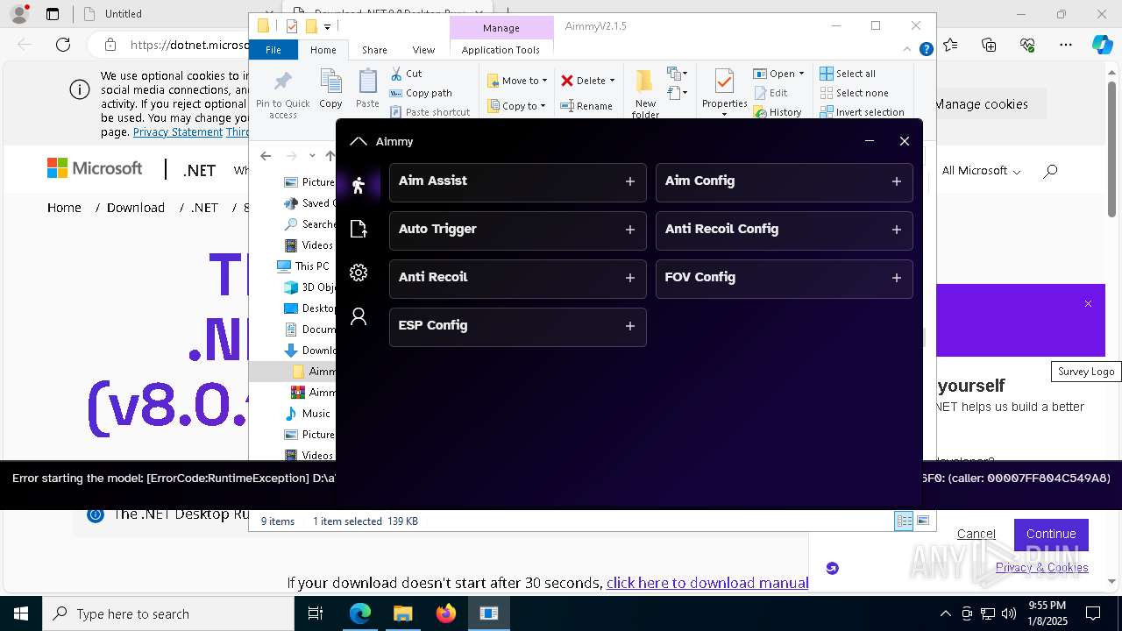1122x631 pixels.
Task: Expand the Aim Assist section
Action: 629,181
